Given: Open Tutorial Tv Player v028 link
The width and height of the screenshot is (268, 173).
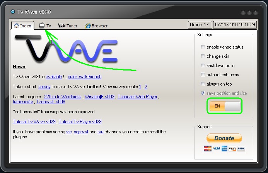Looking at the screenshot, I should (80, 122).
